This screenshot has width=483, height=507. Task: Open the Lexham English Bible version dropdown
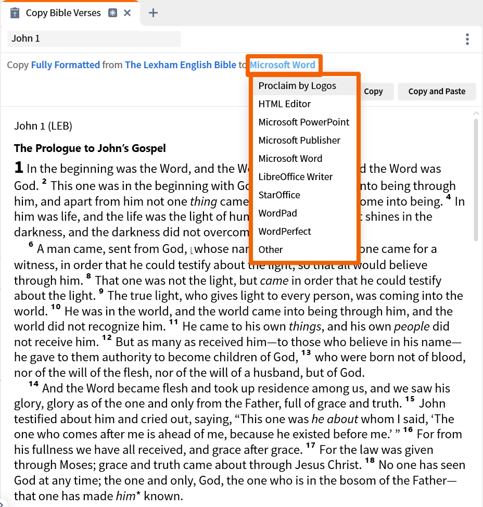click(x=181, y=65)
